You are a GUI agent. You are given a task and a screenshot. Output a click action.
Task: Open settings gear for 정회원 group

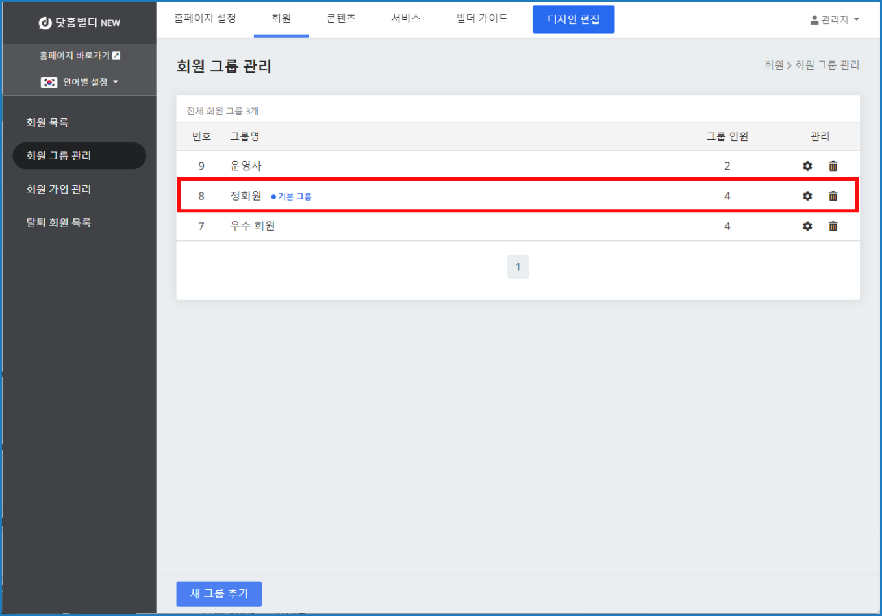pos(807,196)
